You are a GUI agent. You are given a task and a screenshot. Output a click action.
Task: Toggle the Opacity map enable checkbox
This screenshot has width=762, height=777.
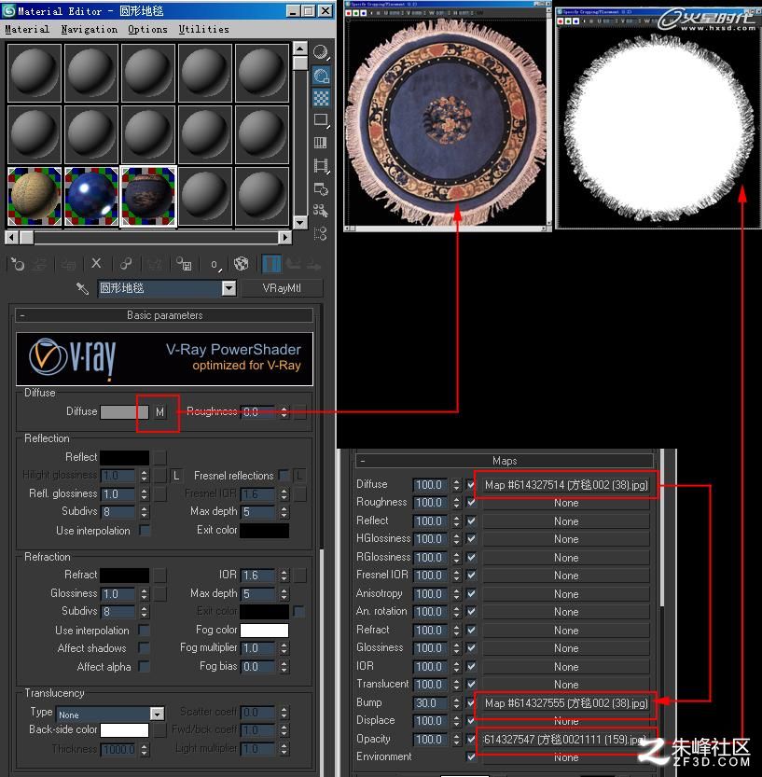(471, 740)
